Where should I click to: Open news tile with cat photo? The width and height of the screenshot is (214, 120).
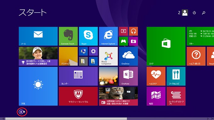pyautogui.click(x=118, y=96)
